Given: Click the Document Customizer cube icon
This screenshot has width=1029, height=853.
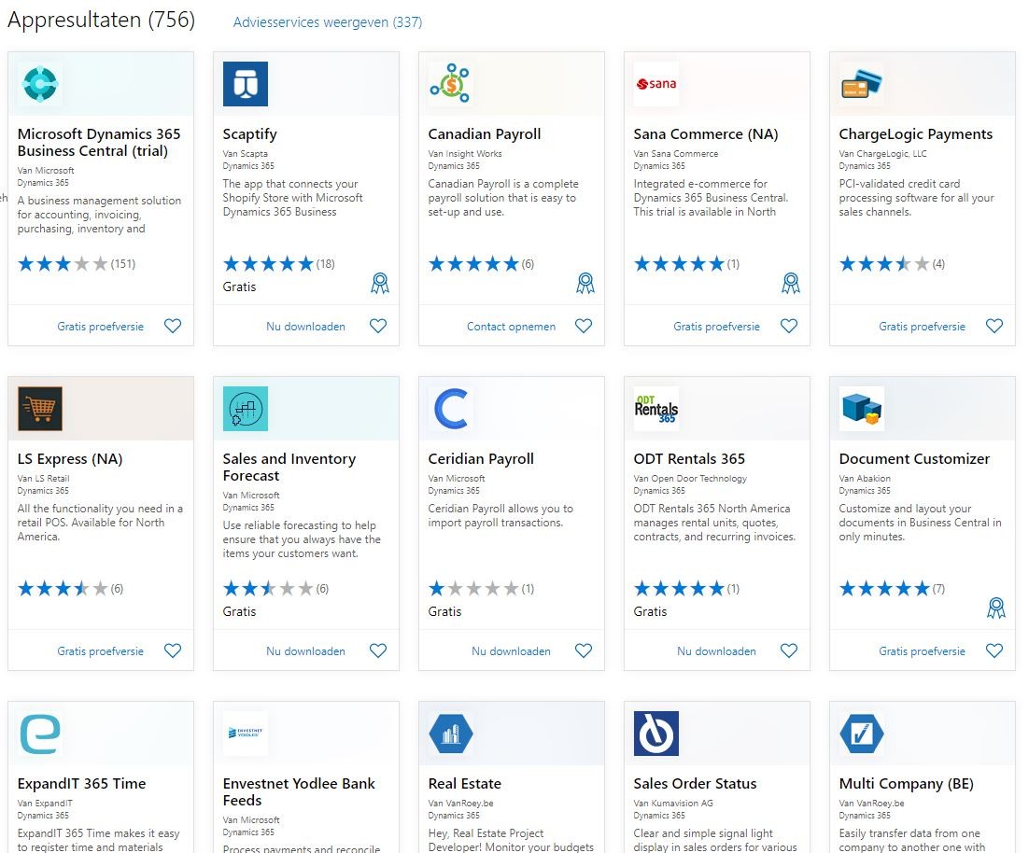Looking at the screenshot, I should 862,409.
